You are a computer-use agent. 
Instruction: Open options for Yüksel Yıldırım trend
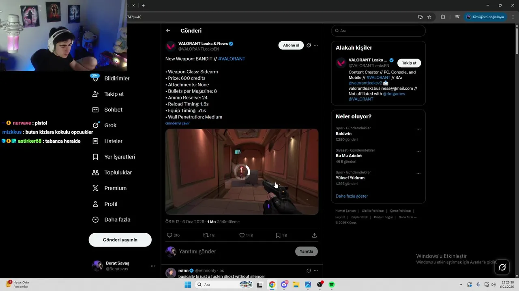pos(418,173)
